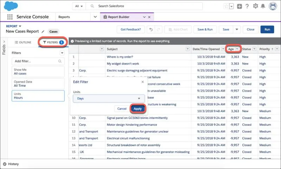Apply the Edit Filter changes

coord(138,109)
